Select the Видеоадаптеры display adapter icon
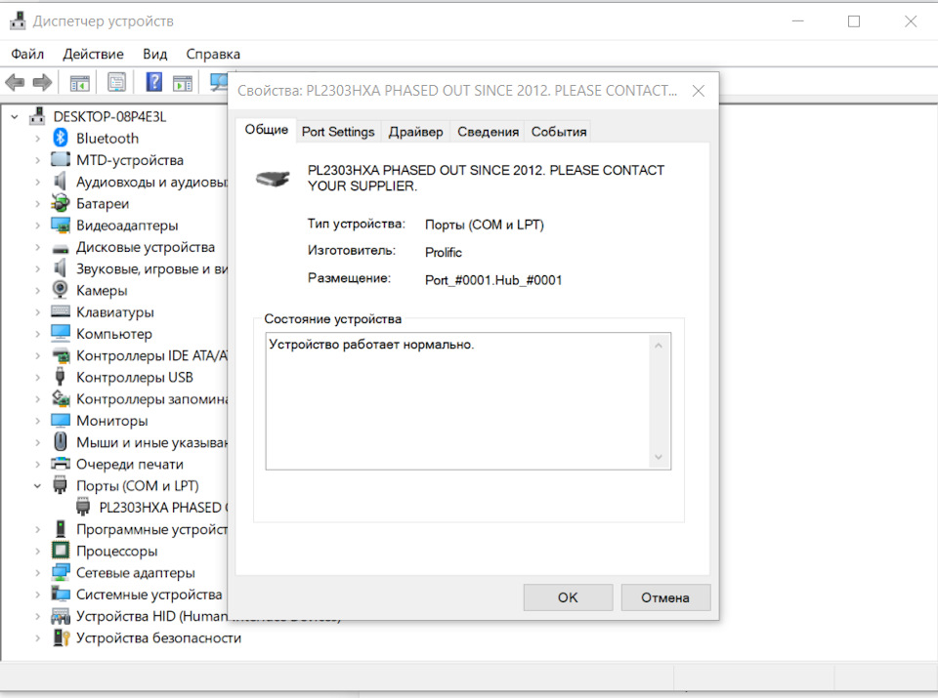Viewport: 938px width, 698px height. pyautogui.click(x=61, y=226)
